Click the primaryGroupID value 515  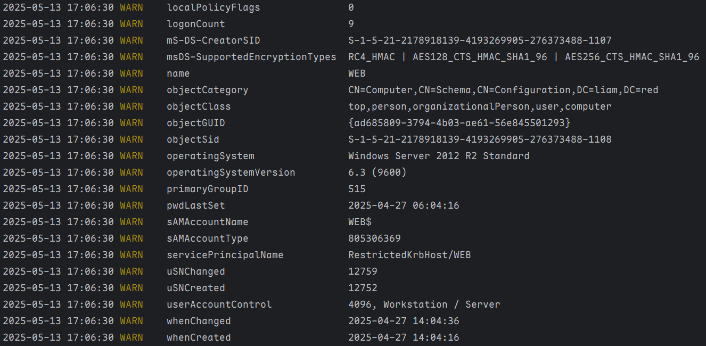[x=357, y=189]
